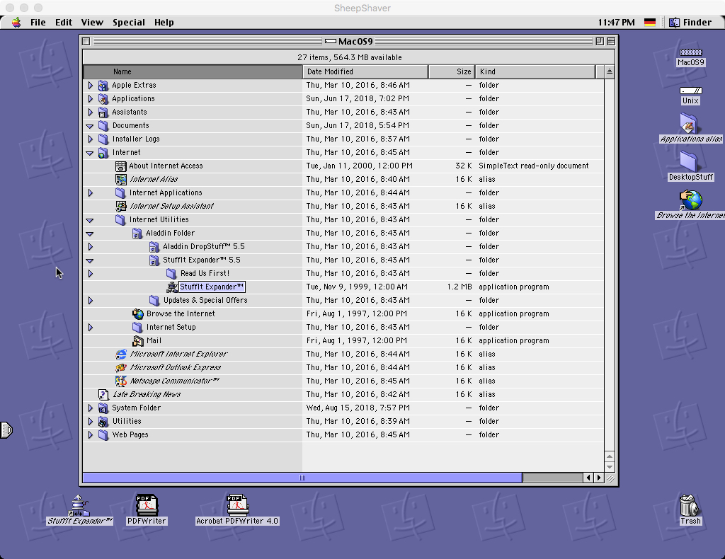Open the Help menu

(x=164, y=22)
